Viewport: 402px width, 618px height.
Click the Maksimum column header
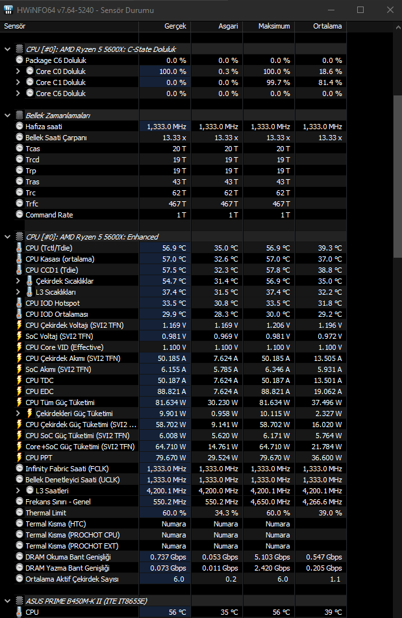coord(269,26)
